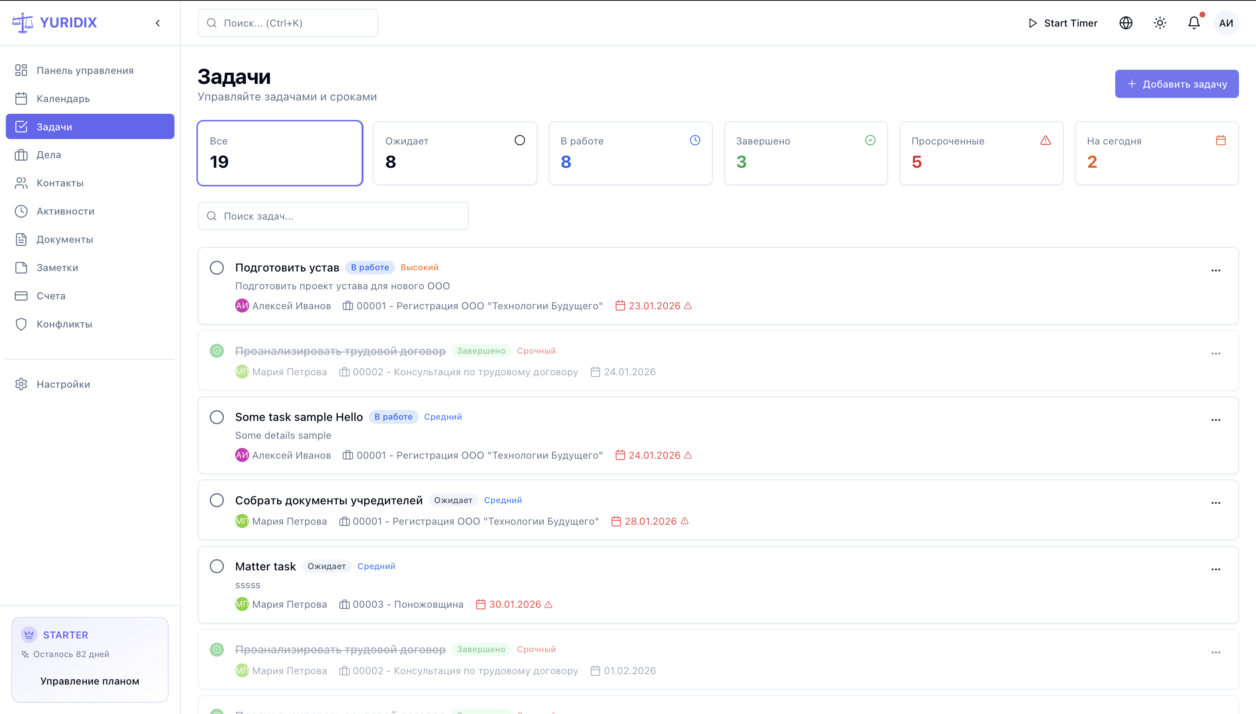The image size is (1256, 714).
Task: Open the Счета section
Action: click(x=51, y=295)
